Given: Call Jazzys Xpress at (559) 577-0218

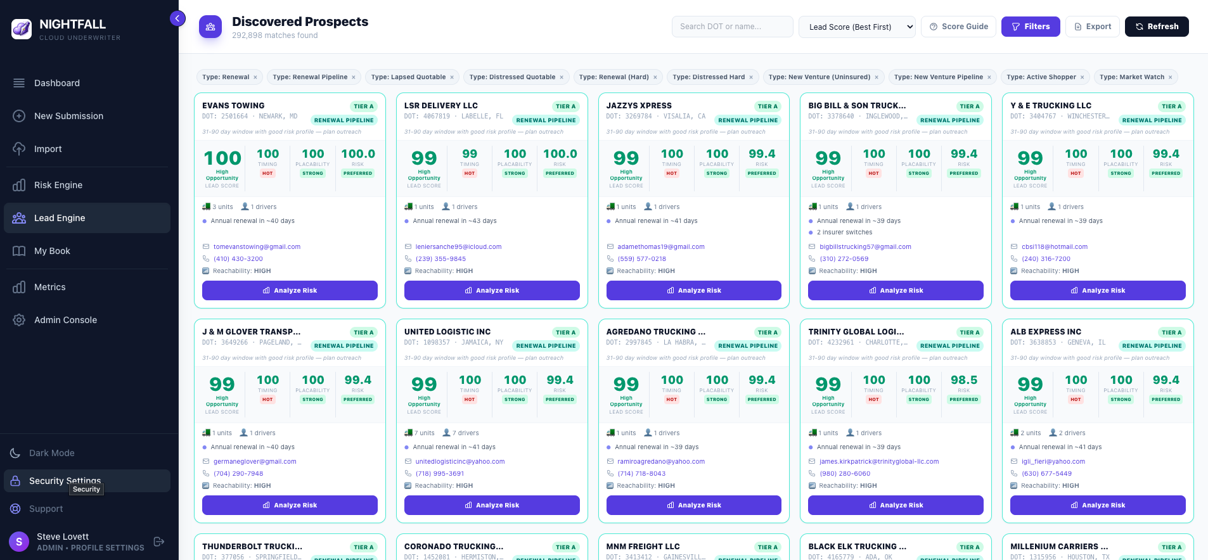Looking at the screenshot, I should tap(642, 259).
